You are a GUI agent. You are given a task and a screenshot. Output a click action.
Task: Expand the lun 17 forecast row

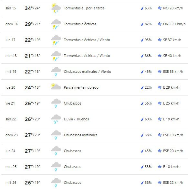click(95, 40)
